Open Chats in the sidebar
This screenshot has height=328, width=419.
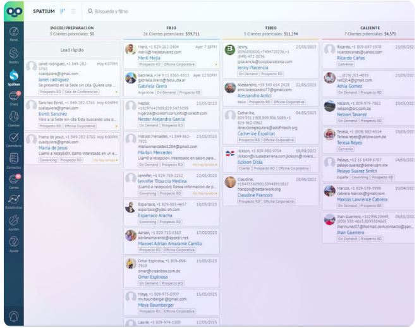click(13, 97)
